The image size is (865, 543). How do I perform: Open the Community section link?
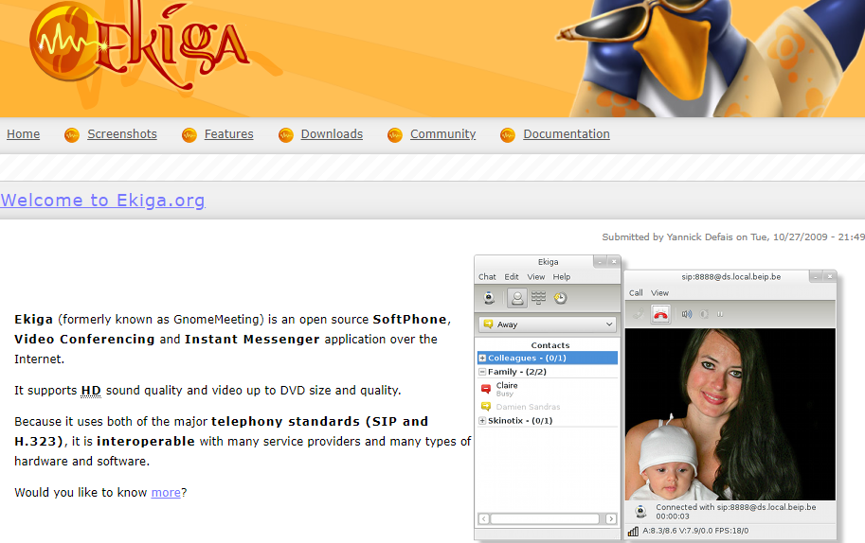pyautogui.click(x=443, y=133)
